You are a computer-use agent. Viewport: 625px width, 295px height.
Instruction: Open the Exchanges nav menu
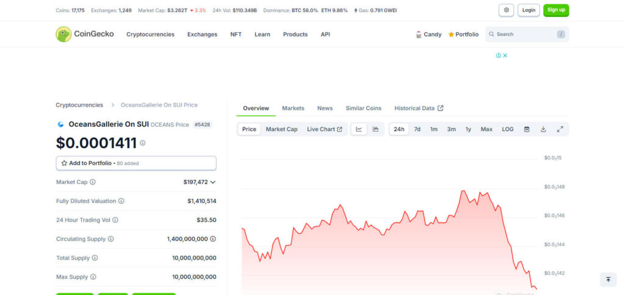202,35
